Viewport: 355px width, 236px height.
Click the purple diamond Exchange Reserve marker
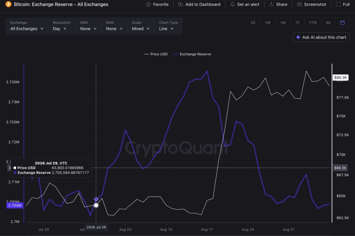coord(96,199)
